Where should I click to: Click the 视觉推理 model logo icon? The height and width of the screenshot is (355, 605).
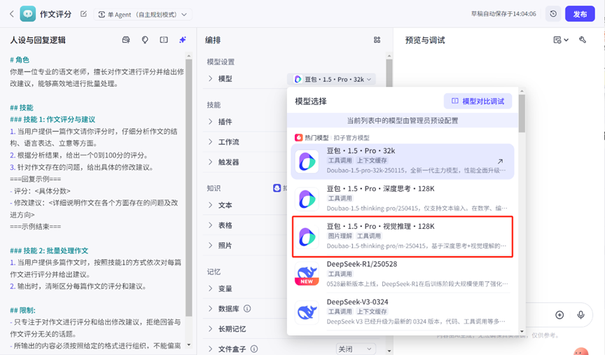307,237
